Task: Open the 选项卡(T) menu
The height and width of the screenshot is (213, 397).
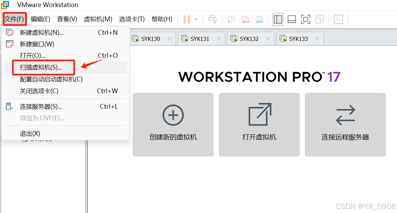Action: (132, 19)
